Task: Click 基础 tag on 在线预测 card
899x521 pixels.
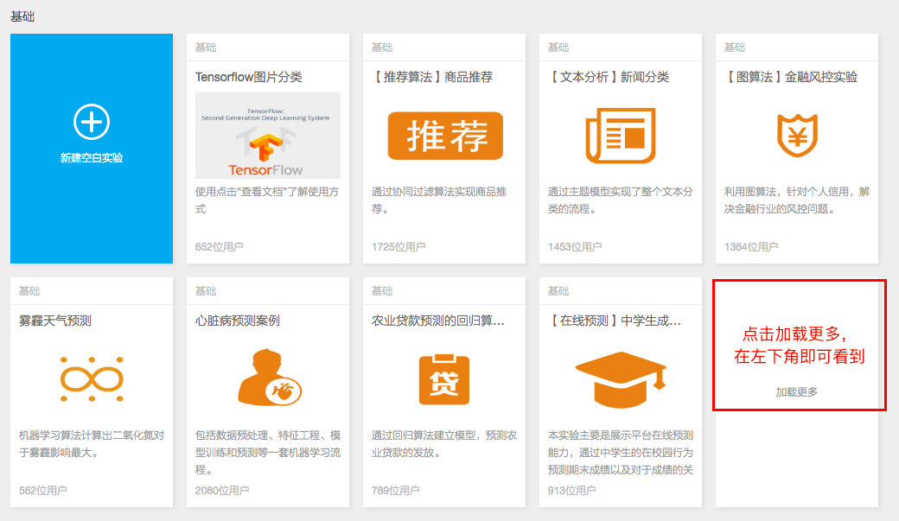Action: point(558,290)
